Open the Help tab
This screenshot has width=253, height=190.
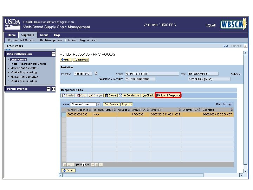click(57, 35)
